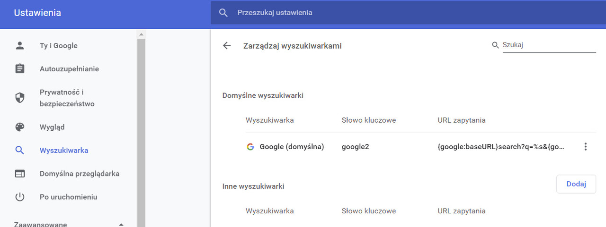
Task: Click the google2 keyword text
Action: [x=355, y=147]
